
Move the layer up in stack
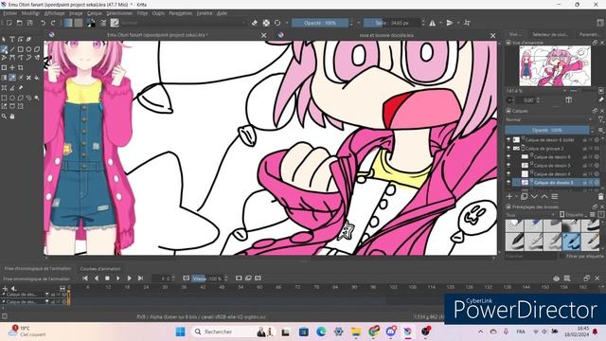[x=544, y=197]
